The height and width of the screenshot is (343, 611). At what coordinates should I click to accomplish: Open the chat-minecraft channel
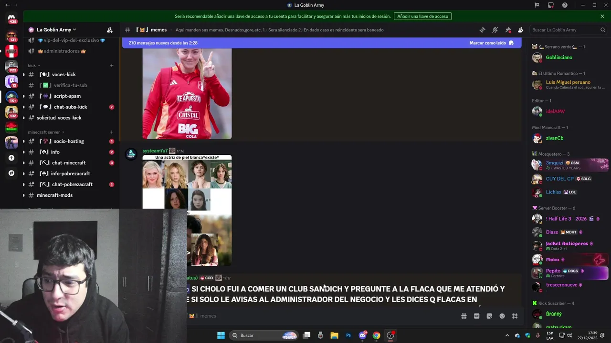coord(71,163)
